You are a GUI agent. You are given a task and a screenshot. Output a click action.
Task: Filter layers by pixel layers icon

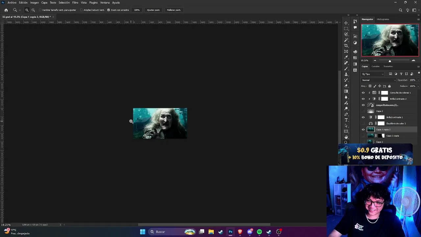point(390,74)
